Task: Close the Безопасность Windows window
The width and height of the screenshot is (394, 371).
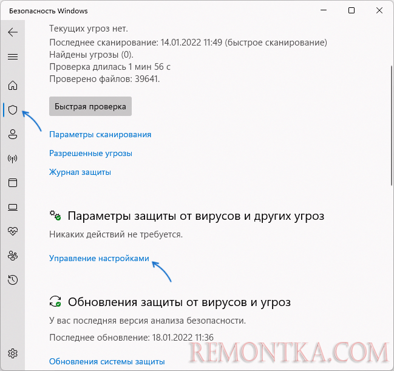Action: click(379, 10)
